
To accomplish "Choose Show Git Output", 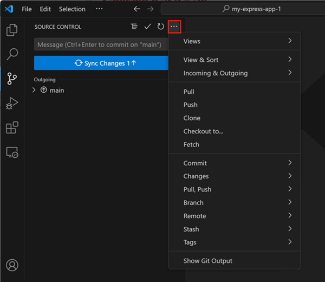I will (208, 261).
